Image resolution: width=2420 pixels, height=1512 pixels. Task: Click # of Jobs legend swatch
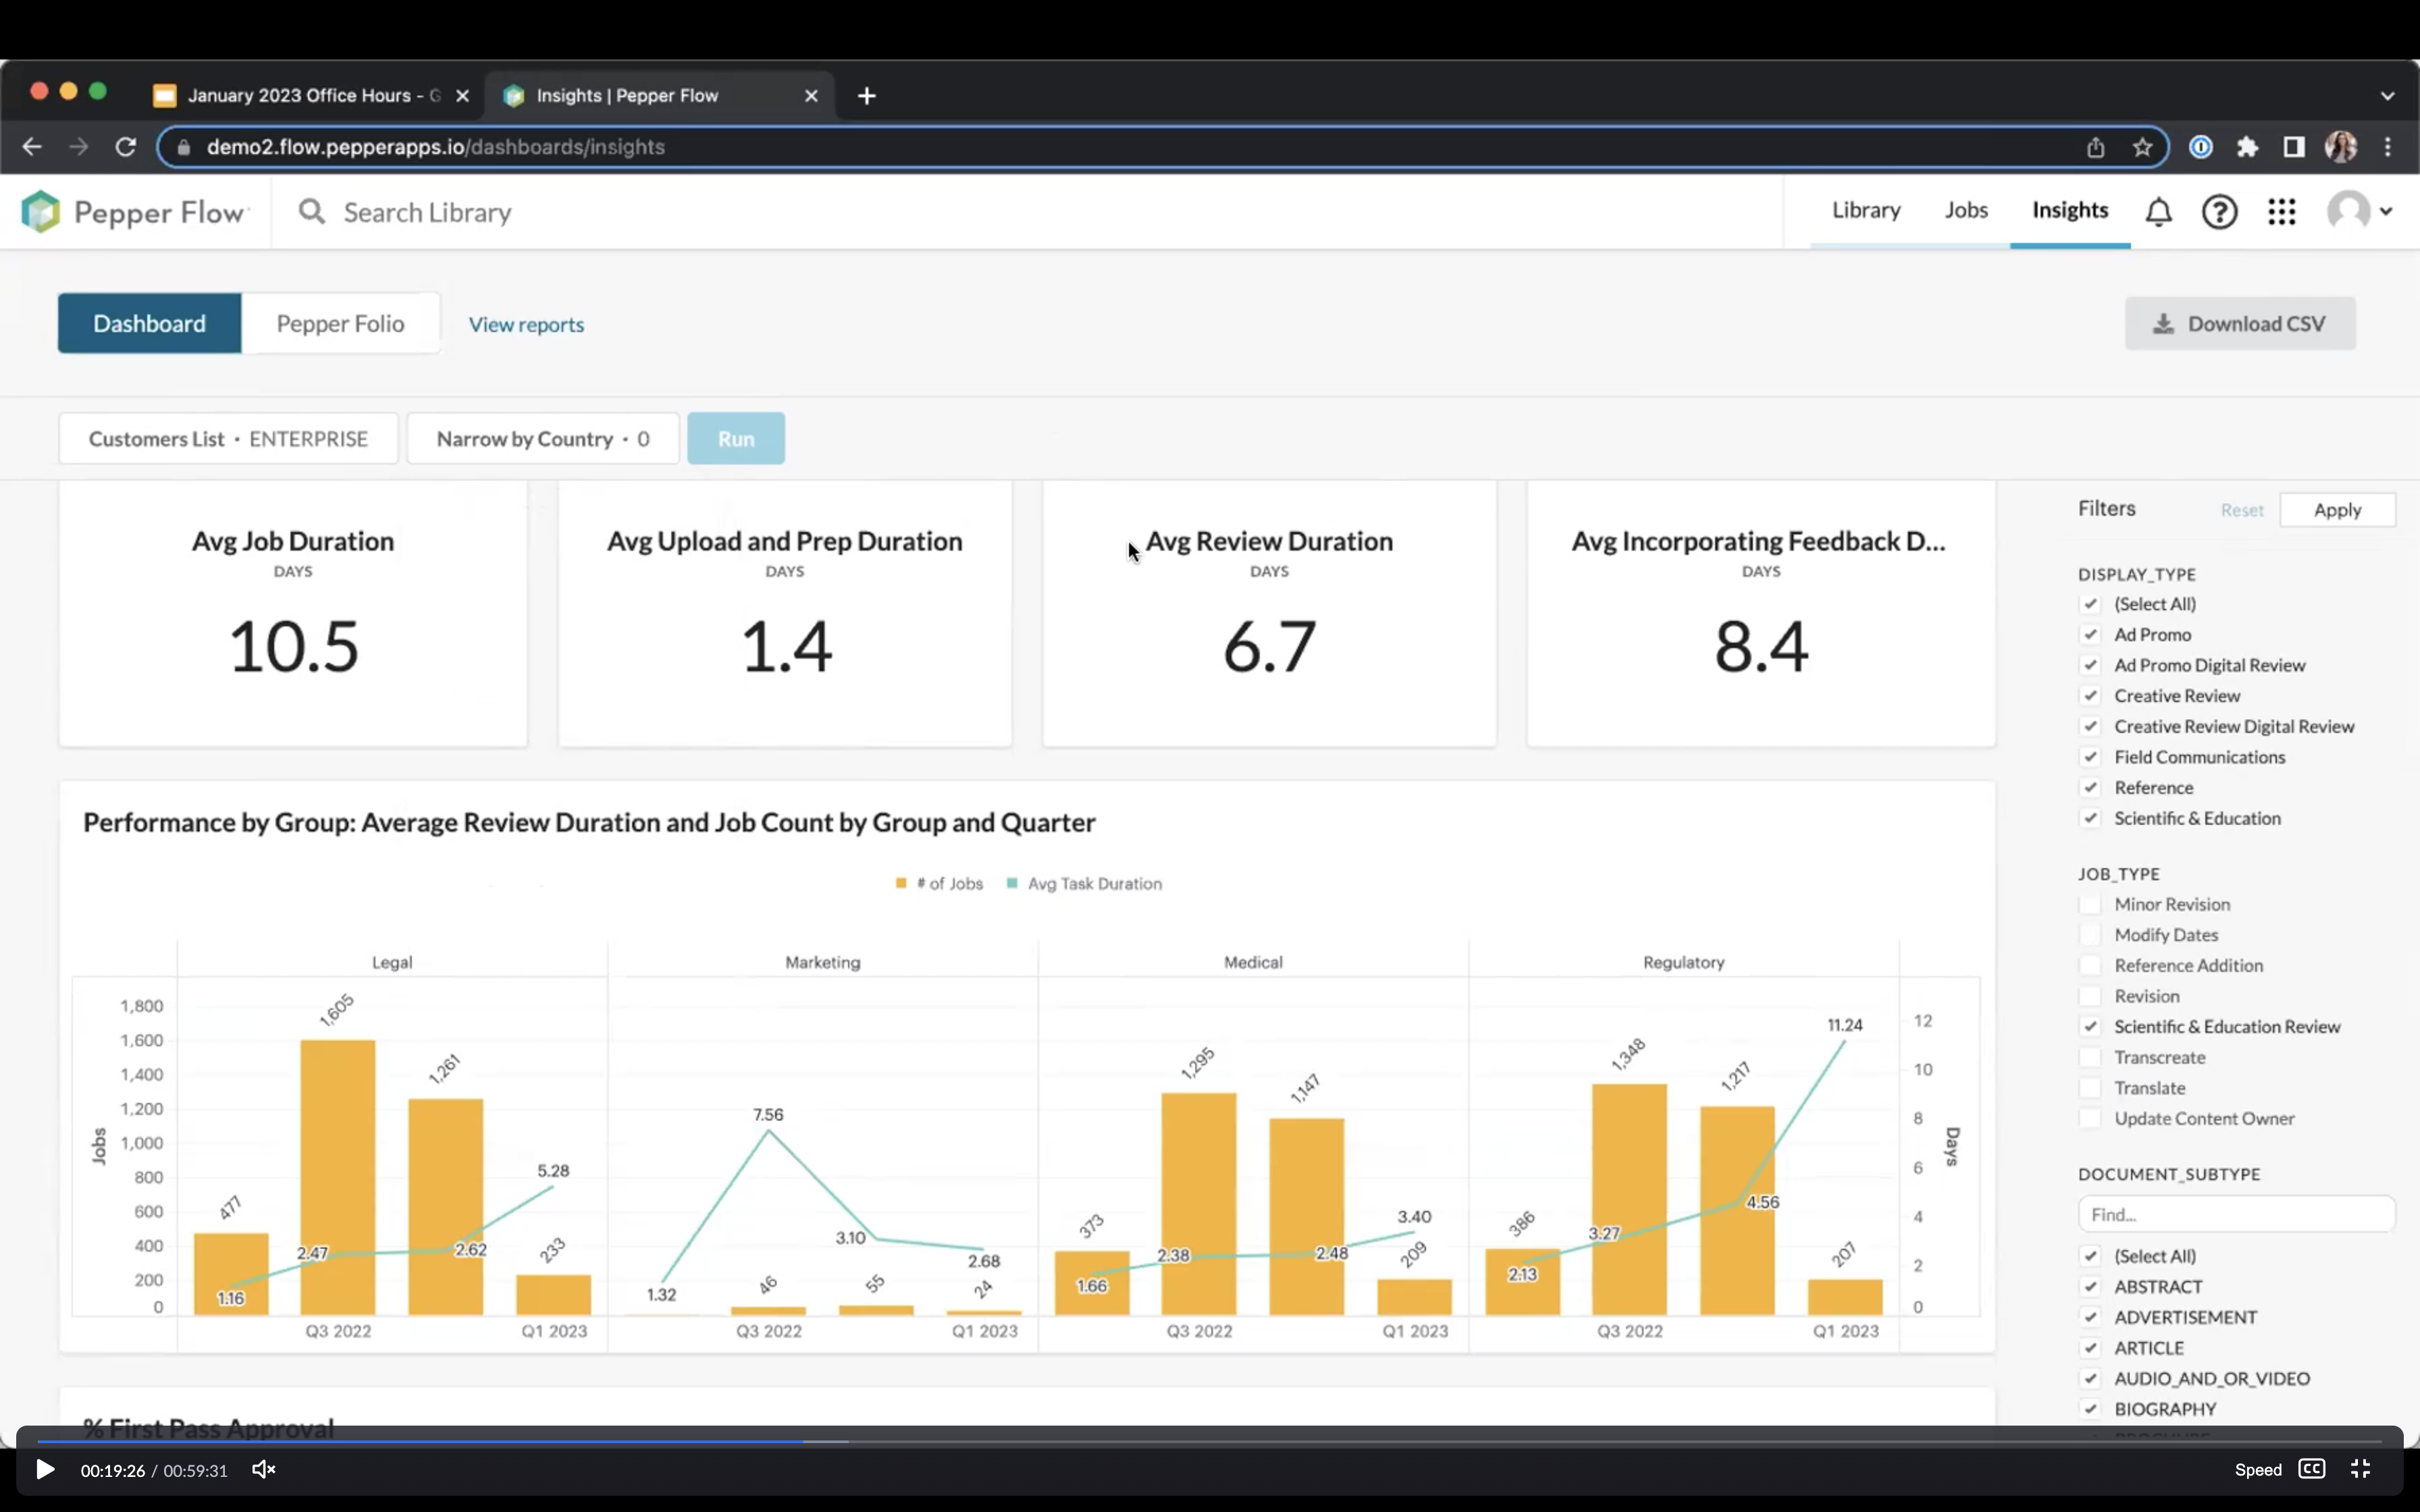[901, 883]
